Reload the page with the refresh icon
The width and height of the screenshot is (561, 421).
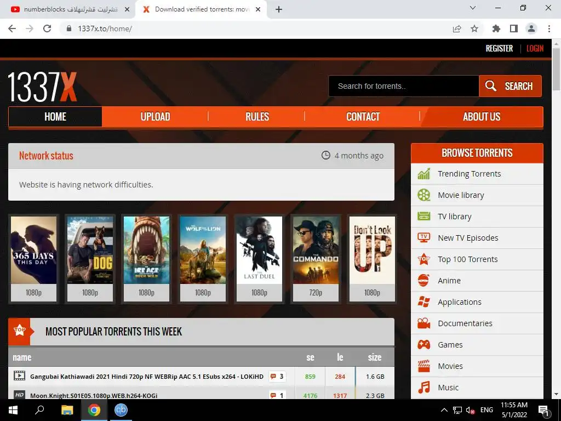pyautogui.click(x=47, y=29)
